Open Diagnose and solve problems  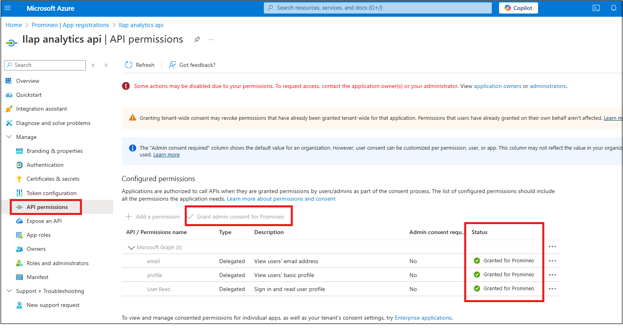pyautogui.click(x=53, y=123)
